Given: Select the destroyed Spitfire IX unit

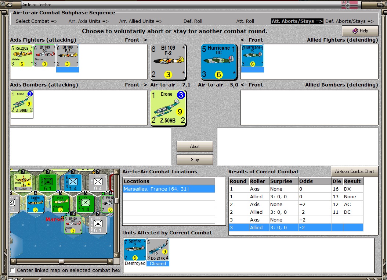Looking at the screenshot, I should coord(135,250).
